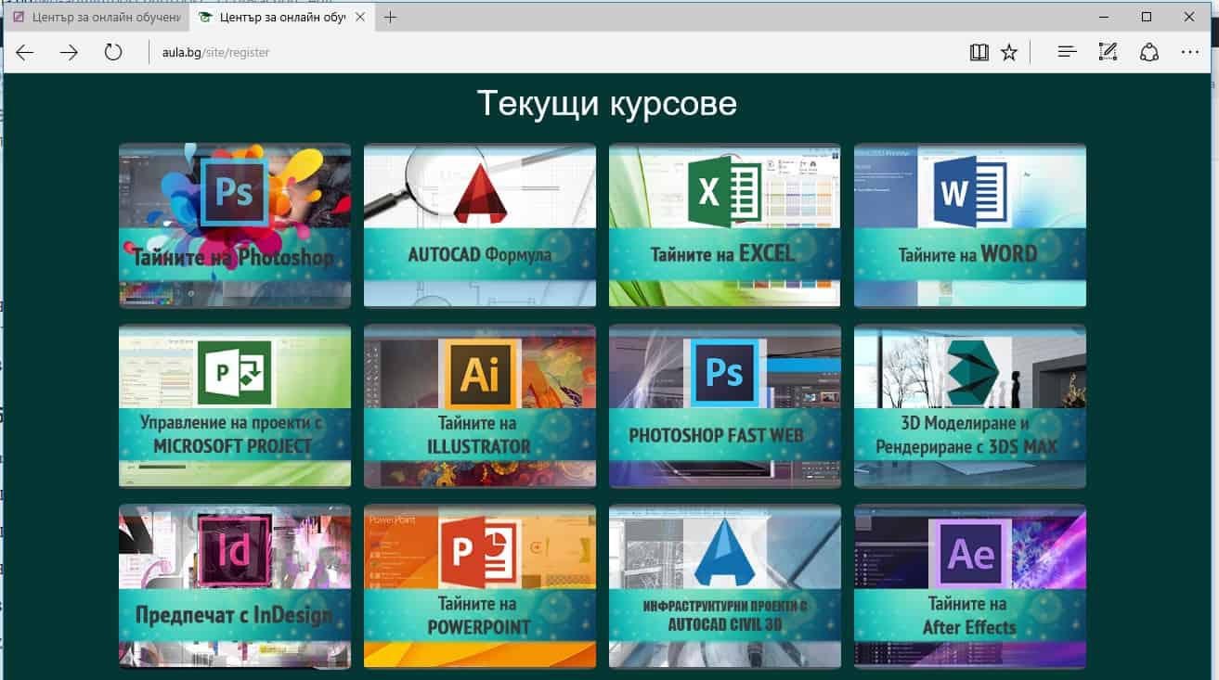Click the Microsoft Project logo icon
The image size is (1219, 680).
click(x=234, y=373)
